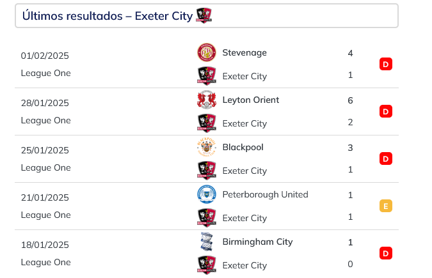Open the Peterborough United team link
The image size is (432, 278).
(266, 194)
